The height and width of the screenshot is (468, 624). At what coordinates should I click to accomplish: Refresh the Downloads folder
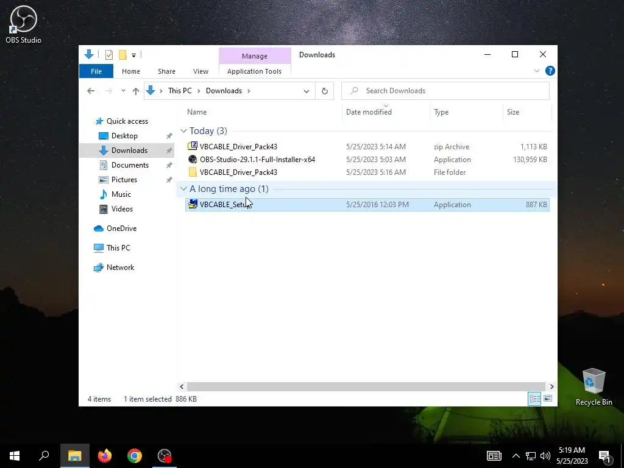pos(324,91)
